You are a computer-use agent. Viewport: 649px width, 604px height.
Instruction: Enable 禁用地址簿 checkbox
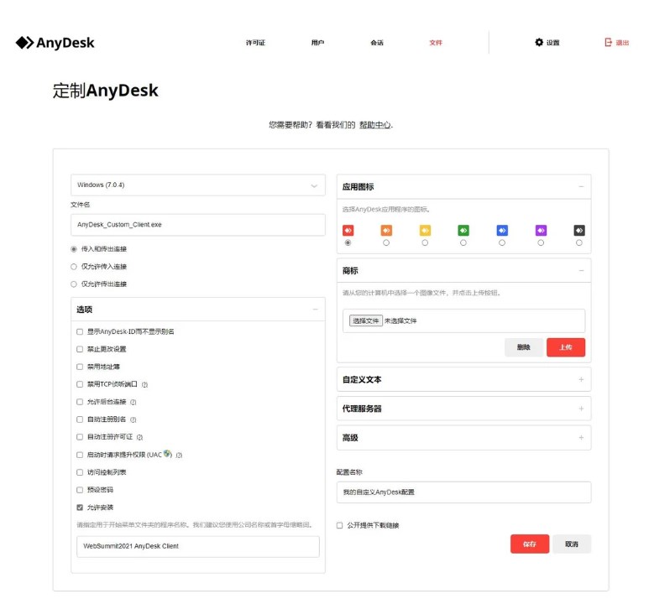click(x=80, y=367)
